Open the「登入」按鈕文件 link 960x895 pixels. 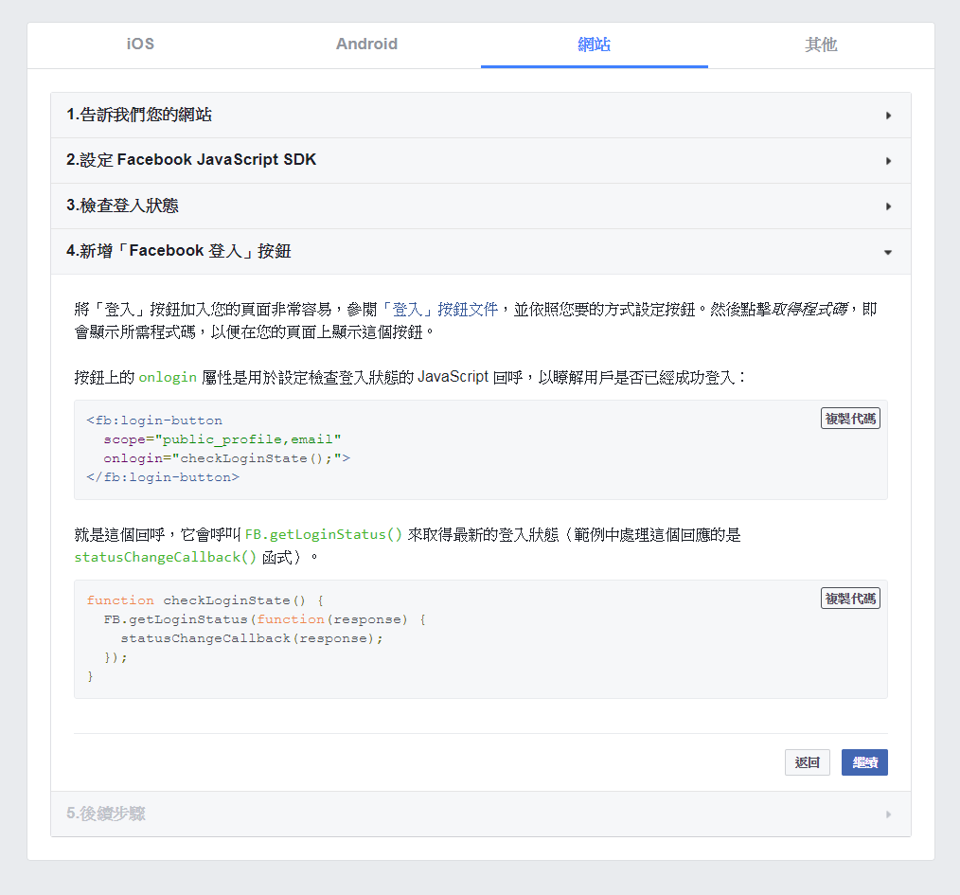440,310
